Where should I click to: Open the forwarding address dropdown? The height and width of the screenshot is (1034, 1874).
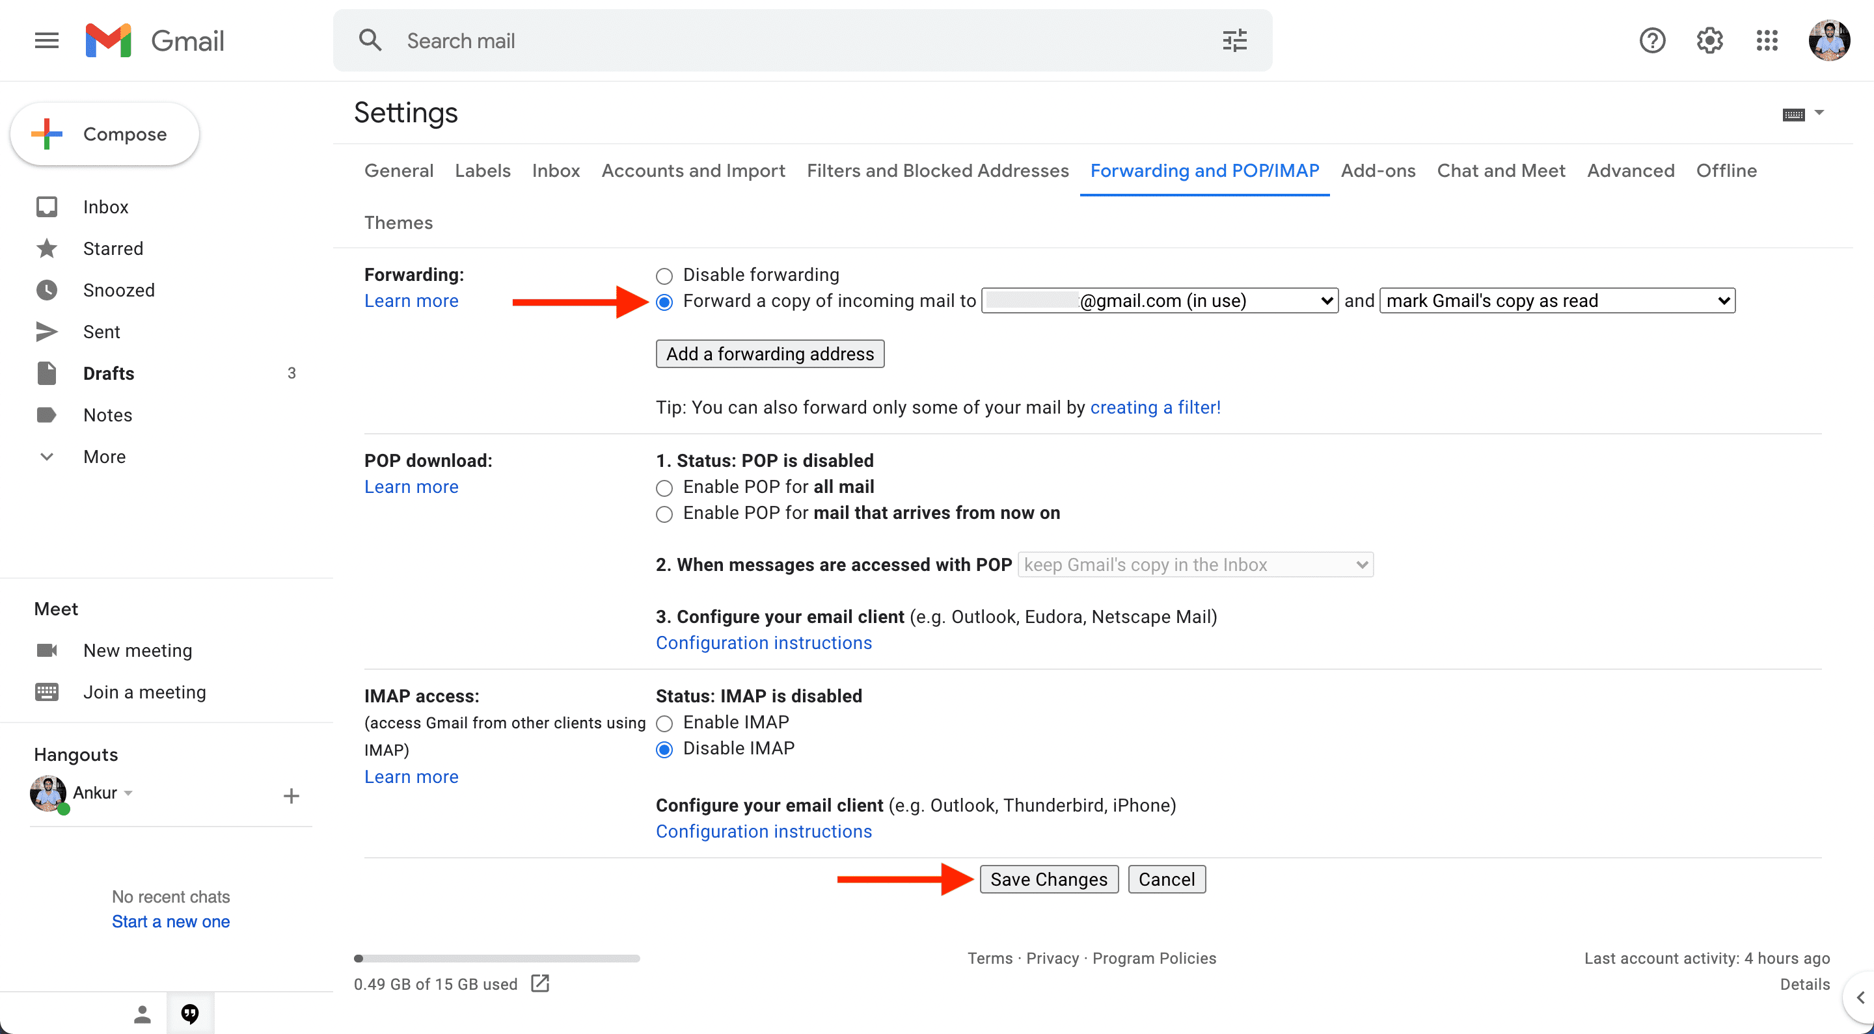1160,300
